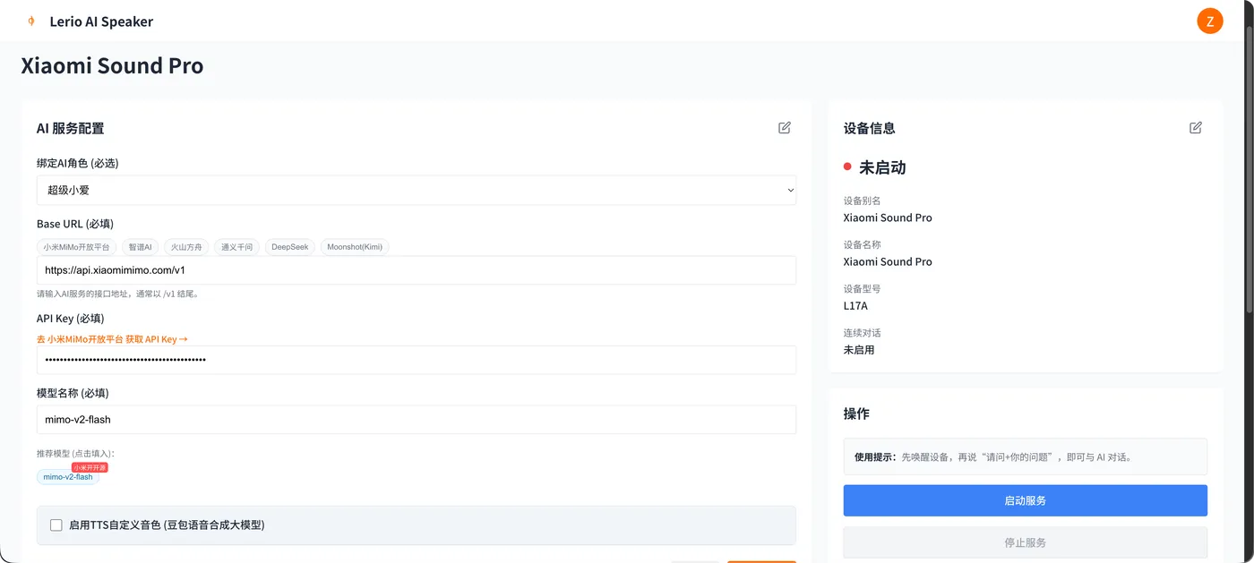
Task: Choose the 通义千问 Base URL preset
Action: coord(236,247)
